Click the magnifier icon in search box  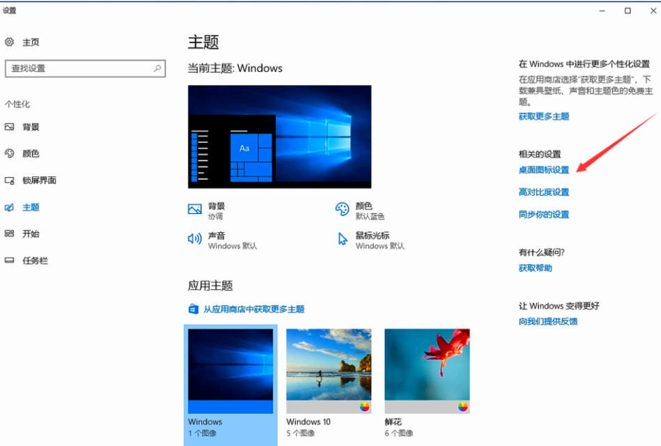157,68
